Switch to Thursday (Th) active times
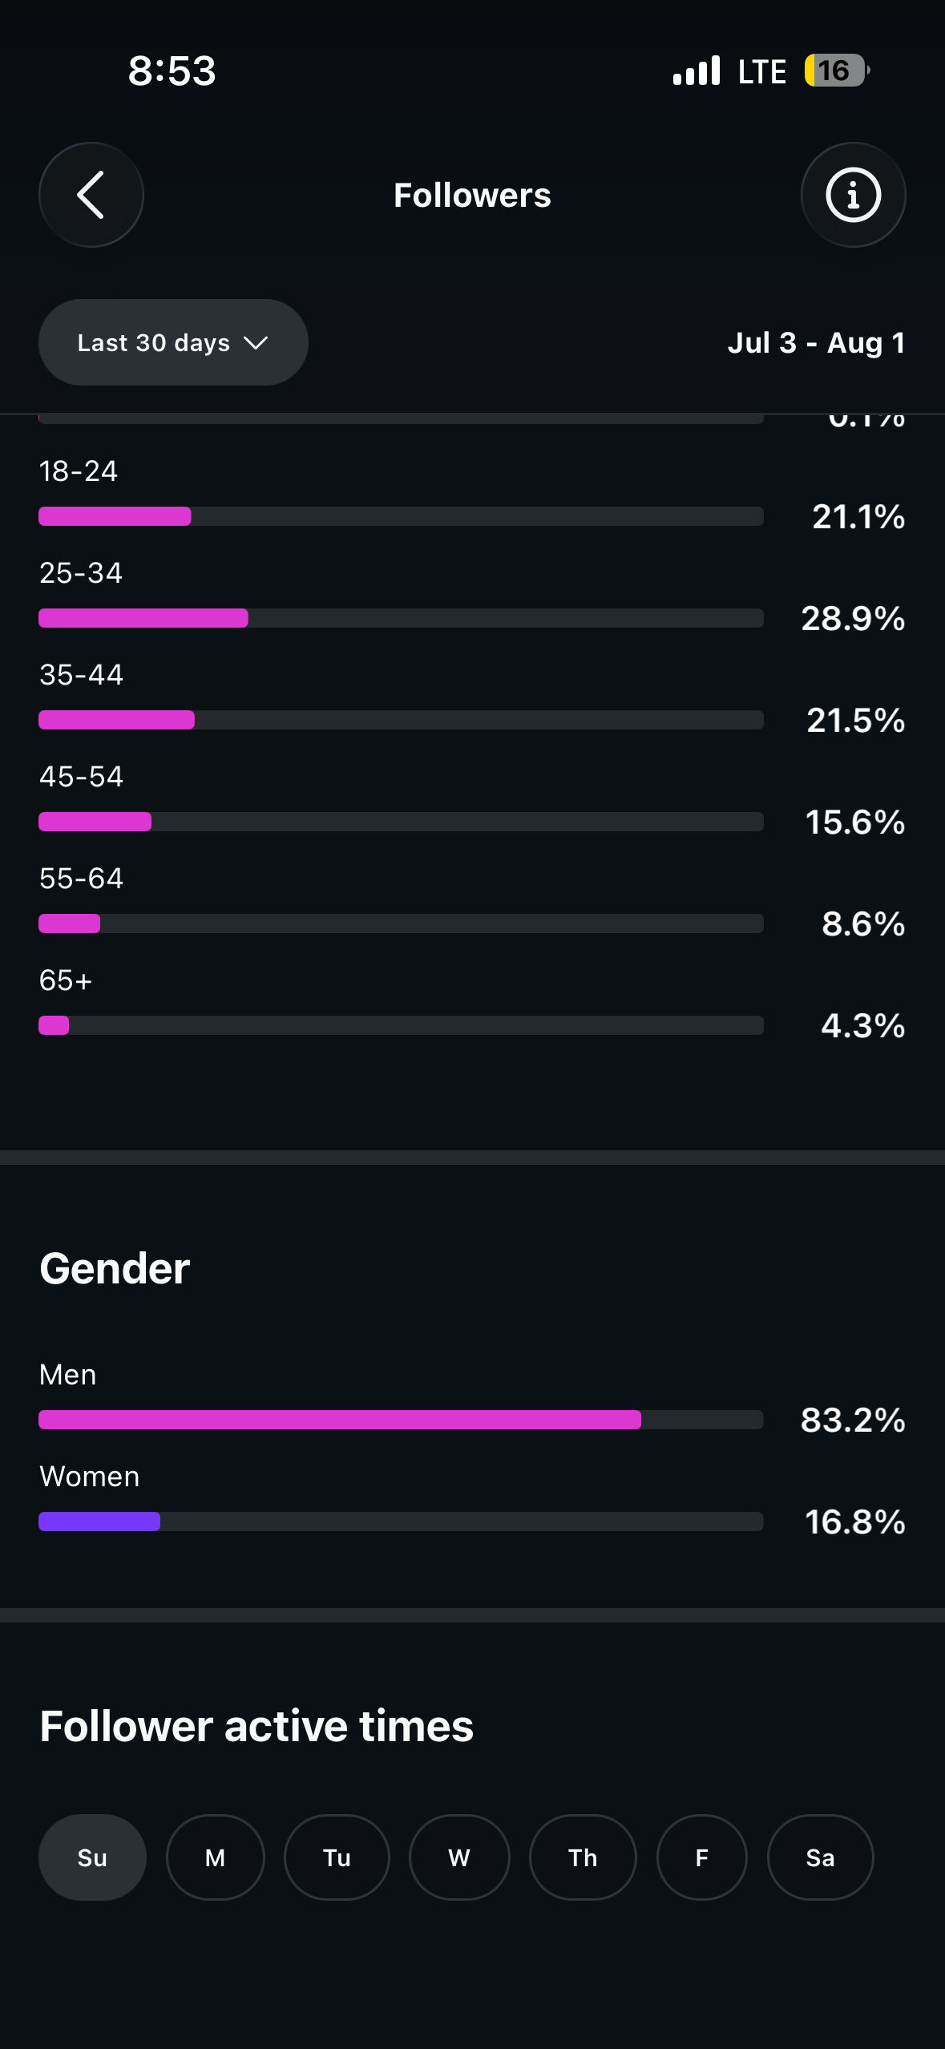 pos(583,1857)
